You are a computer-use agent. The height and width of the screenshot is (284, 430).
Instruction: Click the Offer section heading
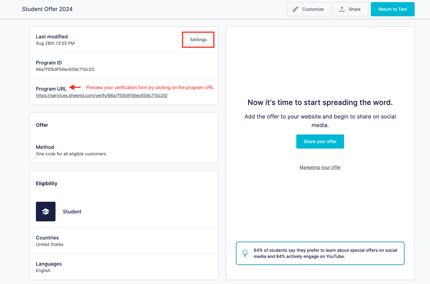42,125
